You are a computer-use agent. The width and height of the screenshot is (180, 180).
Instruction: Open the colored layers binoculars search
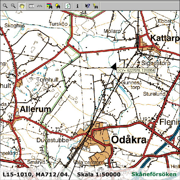(49, 5)
